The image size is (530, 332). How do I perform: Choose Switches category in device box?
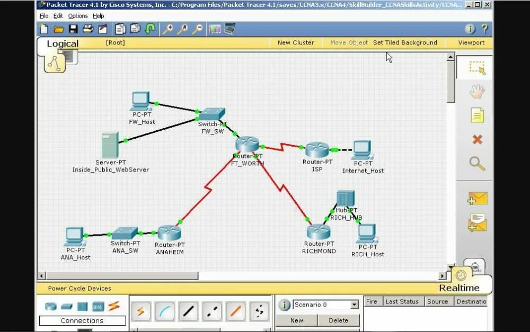(x=67, y=307)
